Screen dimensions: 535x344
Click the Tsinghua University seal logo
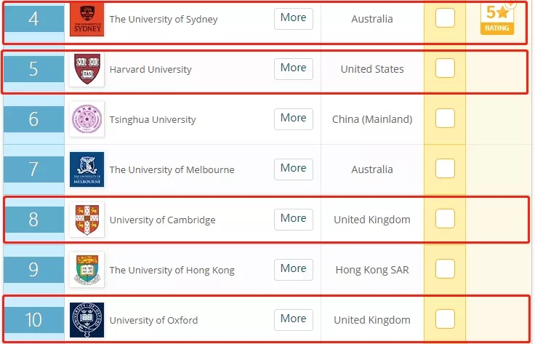[87, 120]
